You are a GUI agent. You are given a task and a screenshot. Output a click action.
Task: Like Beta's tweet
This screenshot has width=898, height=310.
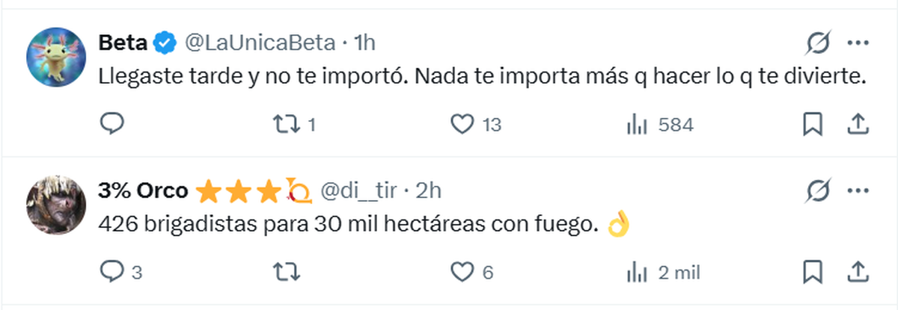click(x=464, y=124)
